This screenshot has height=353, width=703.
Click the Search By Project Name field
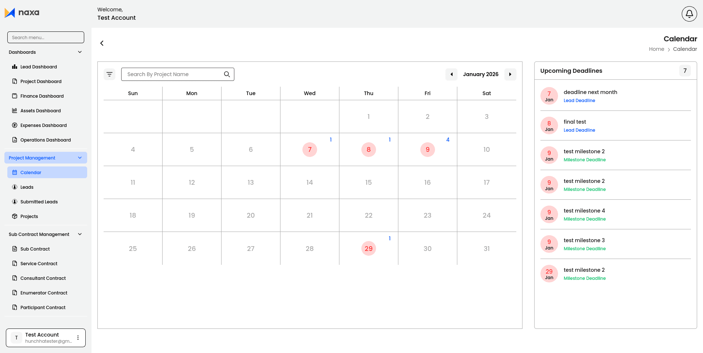coord(172,74)
